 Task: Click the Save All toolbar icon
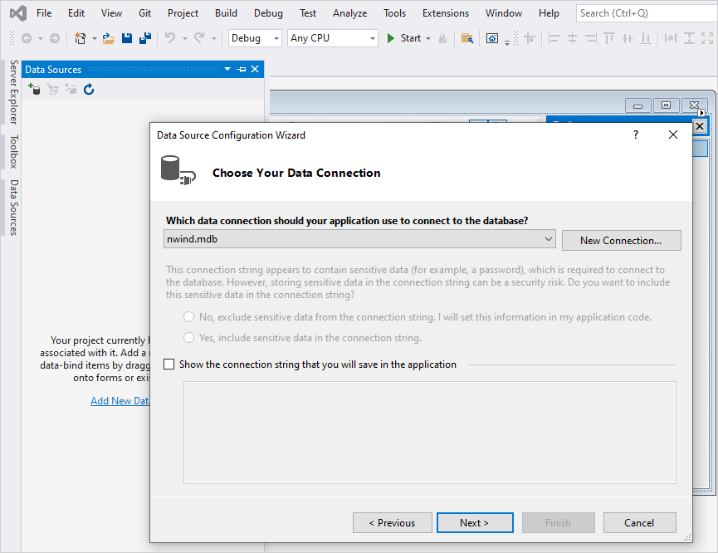pos(144,38)
